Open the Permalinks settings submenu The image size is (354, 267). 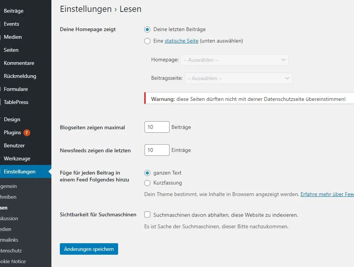click(9, 240)
